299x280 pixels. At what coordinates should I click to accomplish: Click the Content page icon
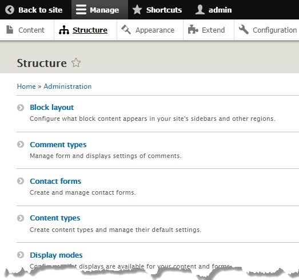10,30
